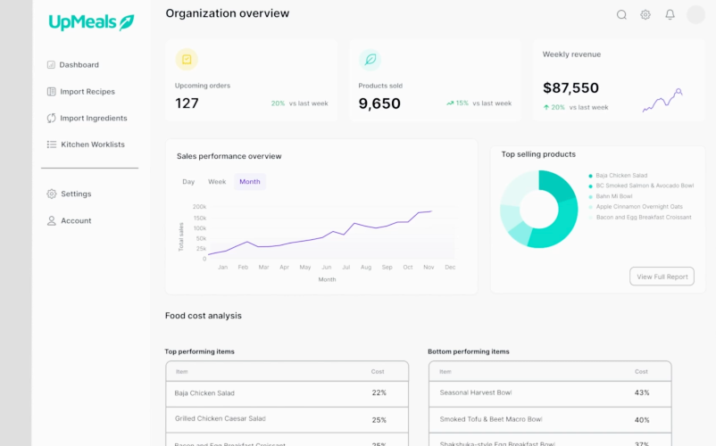Switch sales chart to Week view
This screenshot has width=716, height=446.
pyautogui.click(x=217, y=181)
